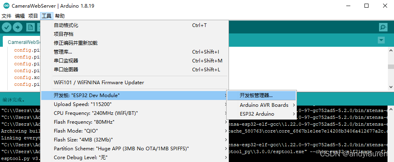394x162 pixels.
Task: Click the New sketch file icon
Action: [x=30, y=27]
